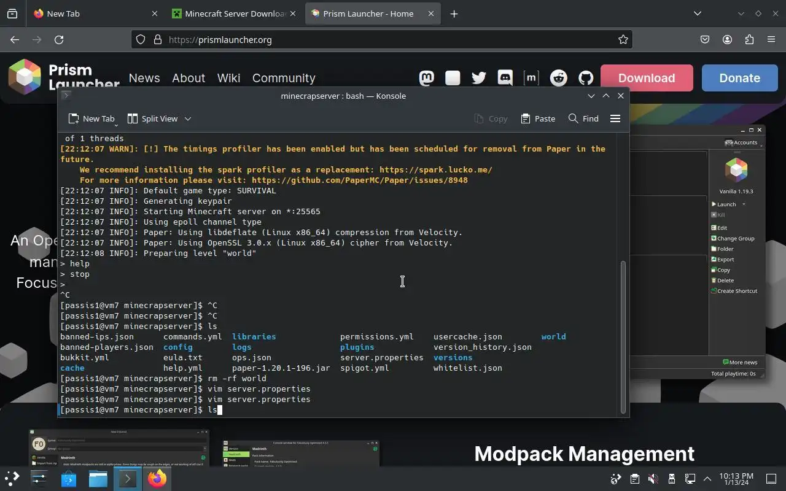Image resolution: width=786 pixels, height=491 pixels.
Task: Click 'paper-1.20.1-196.jar' in the terminal listing
Action: (281, 368)
